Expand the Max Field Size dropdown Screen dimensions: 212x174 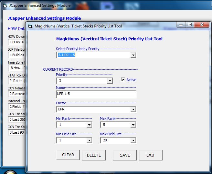133,140
